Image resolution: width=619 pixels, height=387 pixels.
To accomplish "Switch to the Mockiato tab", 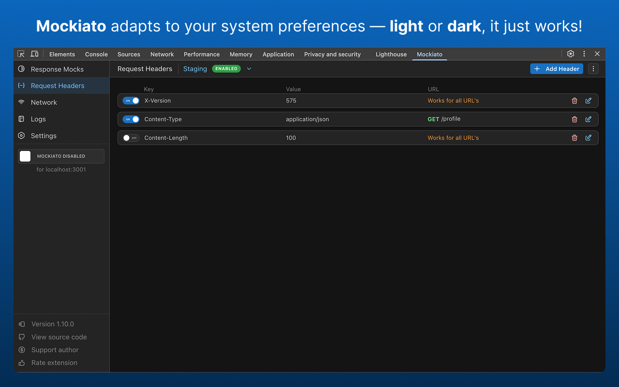I will [x=429, y=54].
